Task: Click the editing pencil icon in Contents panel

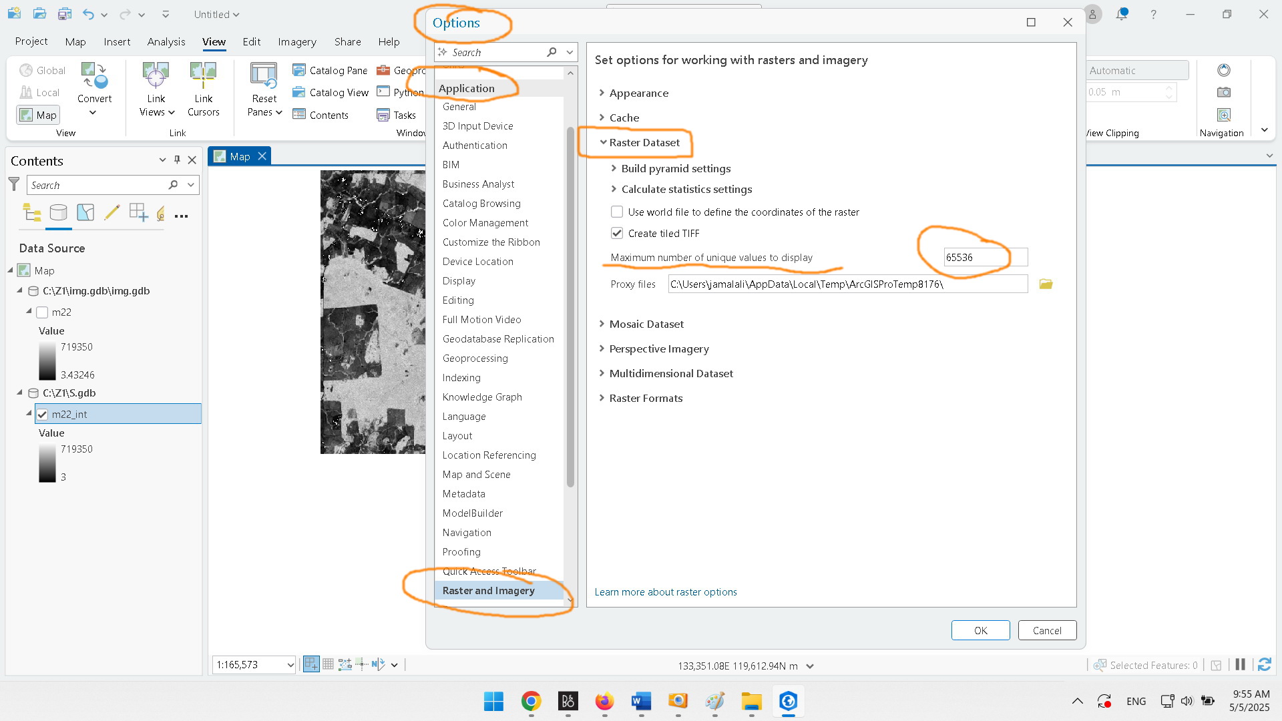Action: [112, 213]
